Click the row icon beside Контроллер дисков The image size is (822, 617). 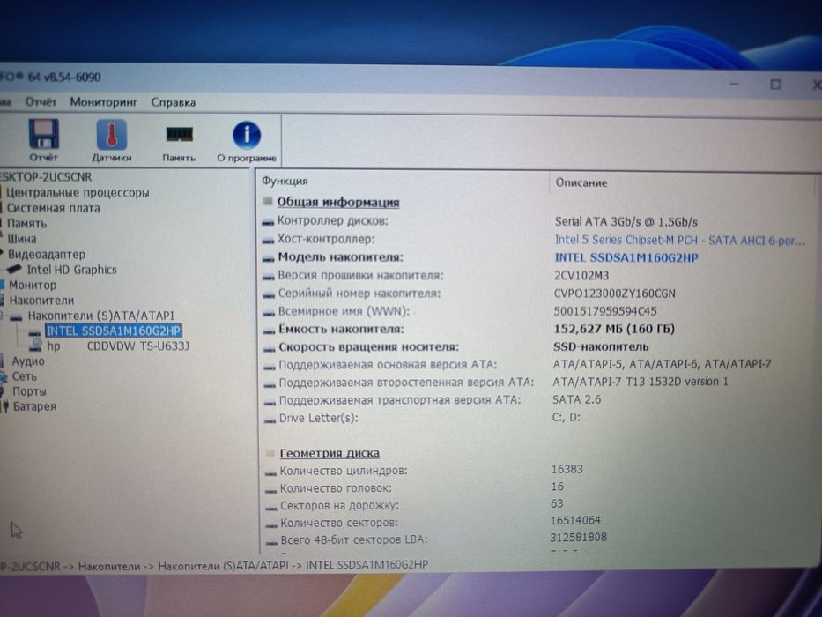click(x=268, y=223)
